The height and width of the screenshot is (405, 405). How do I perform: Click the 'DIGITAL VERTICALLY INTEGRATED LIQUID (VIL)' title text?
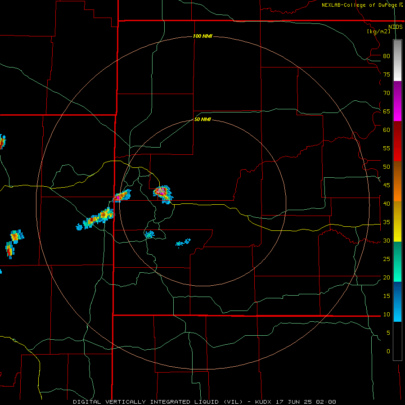coord(158,402)
